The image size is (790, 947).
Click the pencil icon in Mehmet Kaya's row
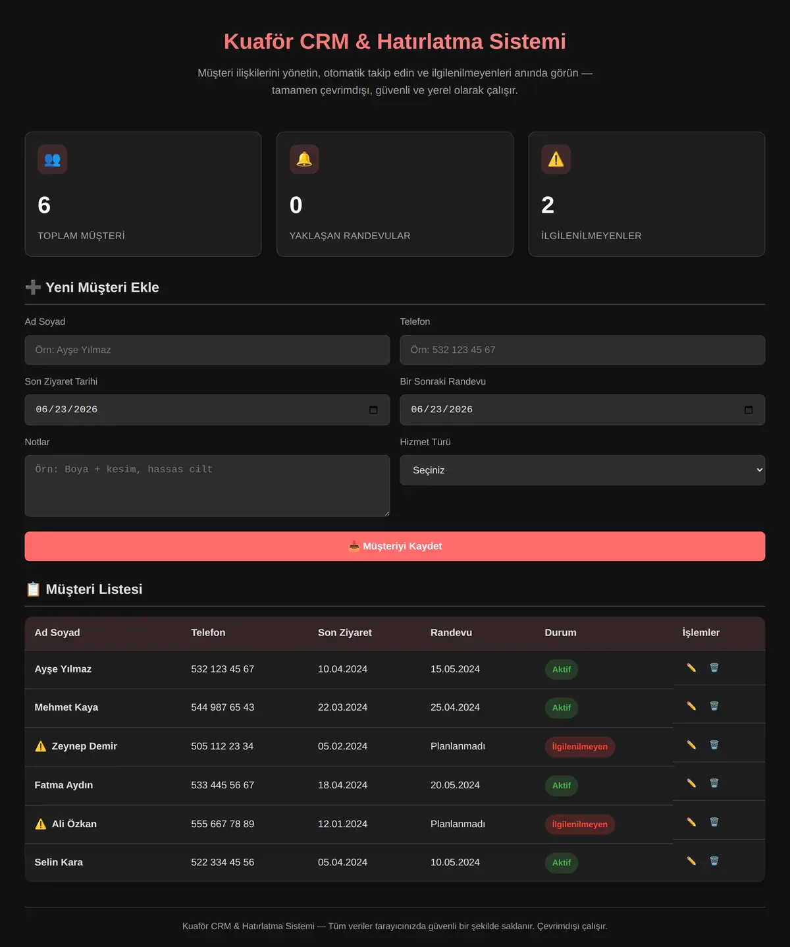691,706
